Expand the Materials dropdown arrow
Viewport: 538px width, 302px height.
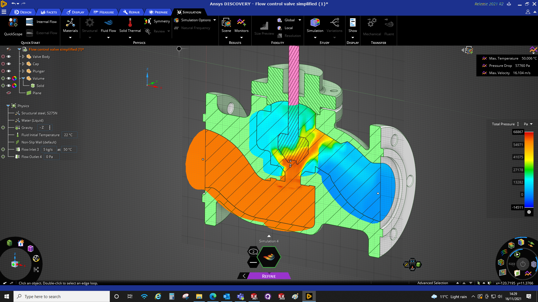tap(70, 37)
